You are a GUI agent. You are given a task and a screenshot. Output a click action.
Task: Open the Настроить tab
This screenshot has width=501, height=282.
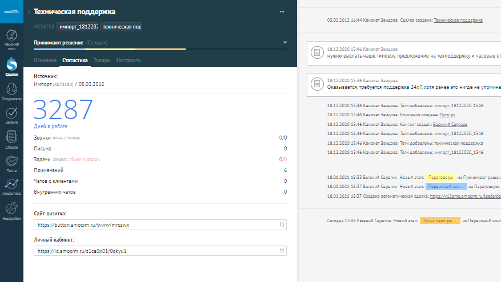pyautogui.click(x=129, y=60)
